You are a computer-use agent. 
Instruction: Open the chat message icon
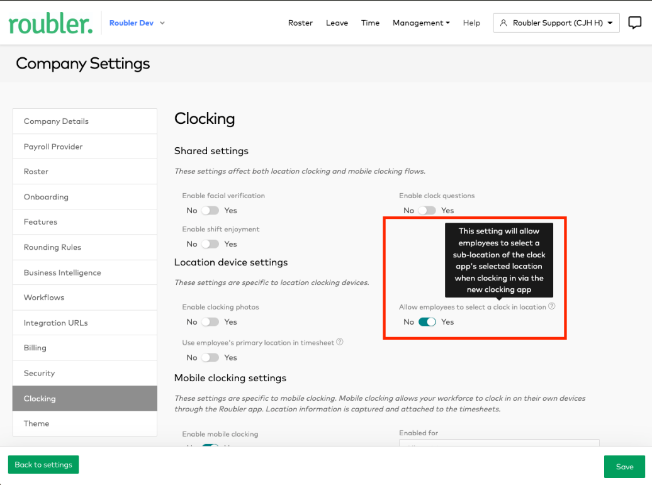634,23
